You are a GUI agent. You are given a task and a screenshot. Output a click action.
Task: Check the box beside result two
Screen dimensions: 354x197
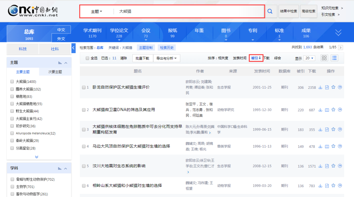[84, 109]
